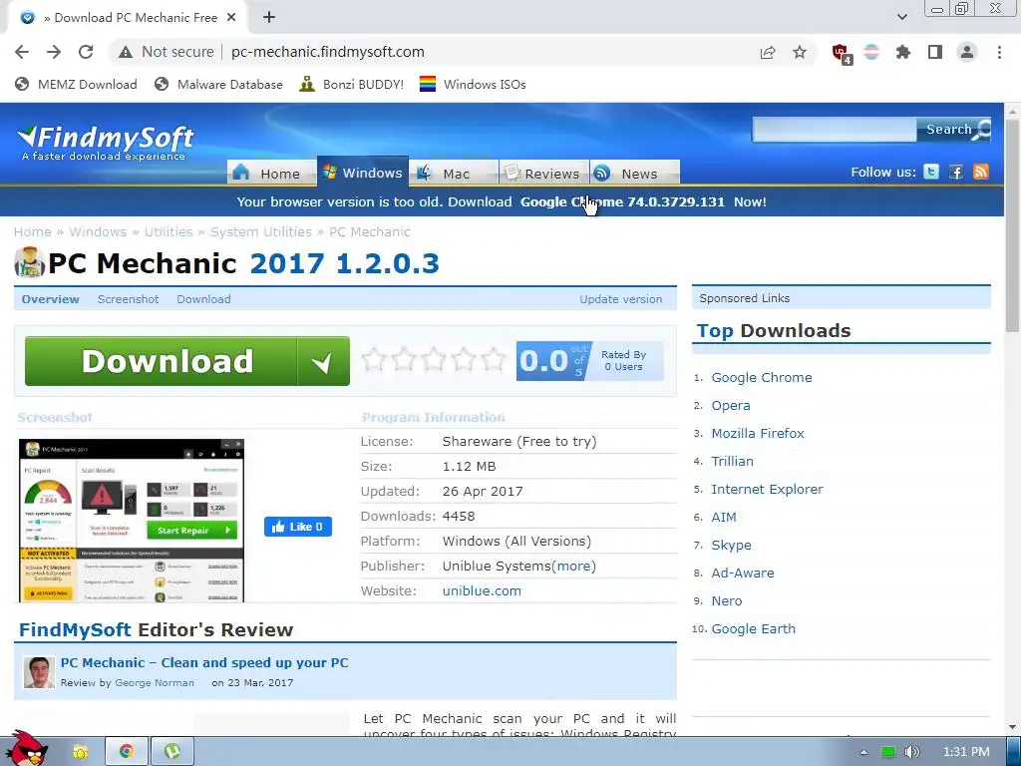Open a new tab with plus button

point(269,18)
